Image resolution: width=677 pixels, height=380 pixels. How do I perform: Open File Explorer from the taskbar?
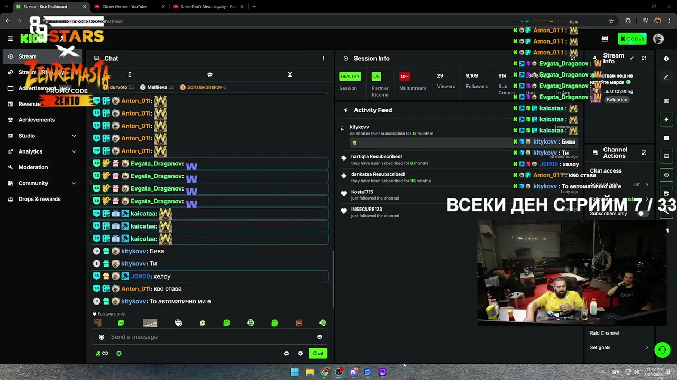pos(309,372)
